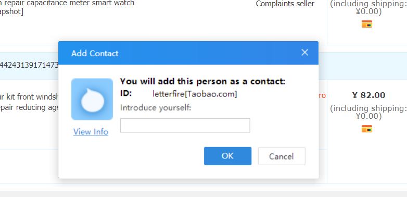
Task: Click the order number starting 44243139
Action: 29,65
